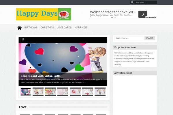
Task: Click the 'Propose your love' heading
Action: (x=125, y=47)
